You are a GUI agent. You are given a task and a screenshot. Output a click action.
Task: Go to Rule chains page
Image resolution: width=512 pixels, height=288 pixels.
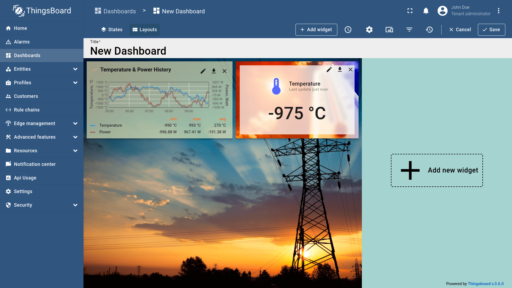(x=27, y=110)
